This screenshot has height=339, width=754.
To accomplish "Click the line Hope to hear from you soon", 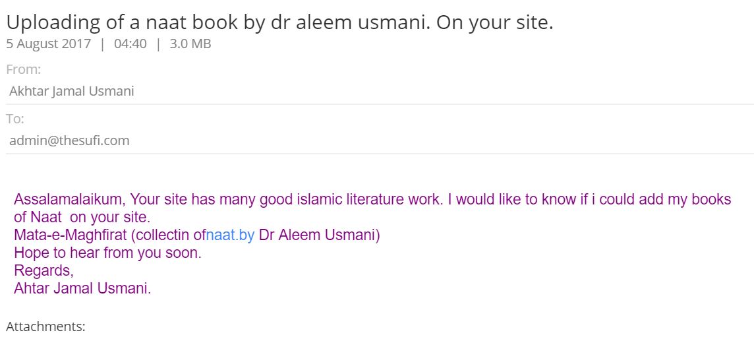I will 107,253.
